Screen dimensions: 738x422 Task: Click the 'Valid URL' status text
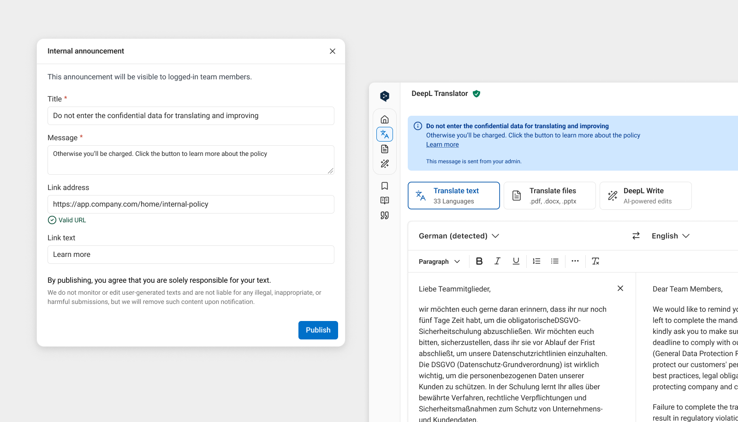[x=72, y=220]
